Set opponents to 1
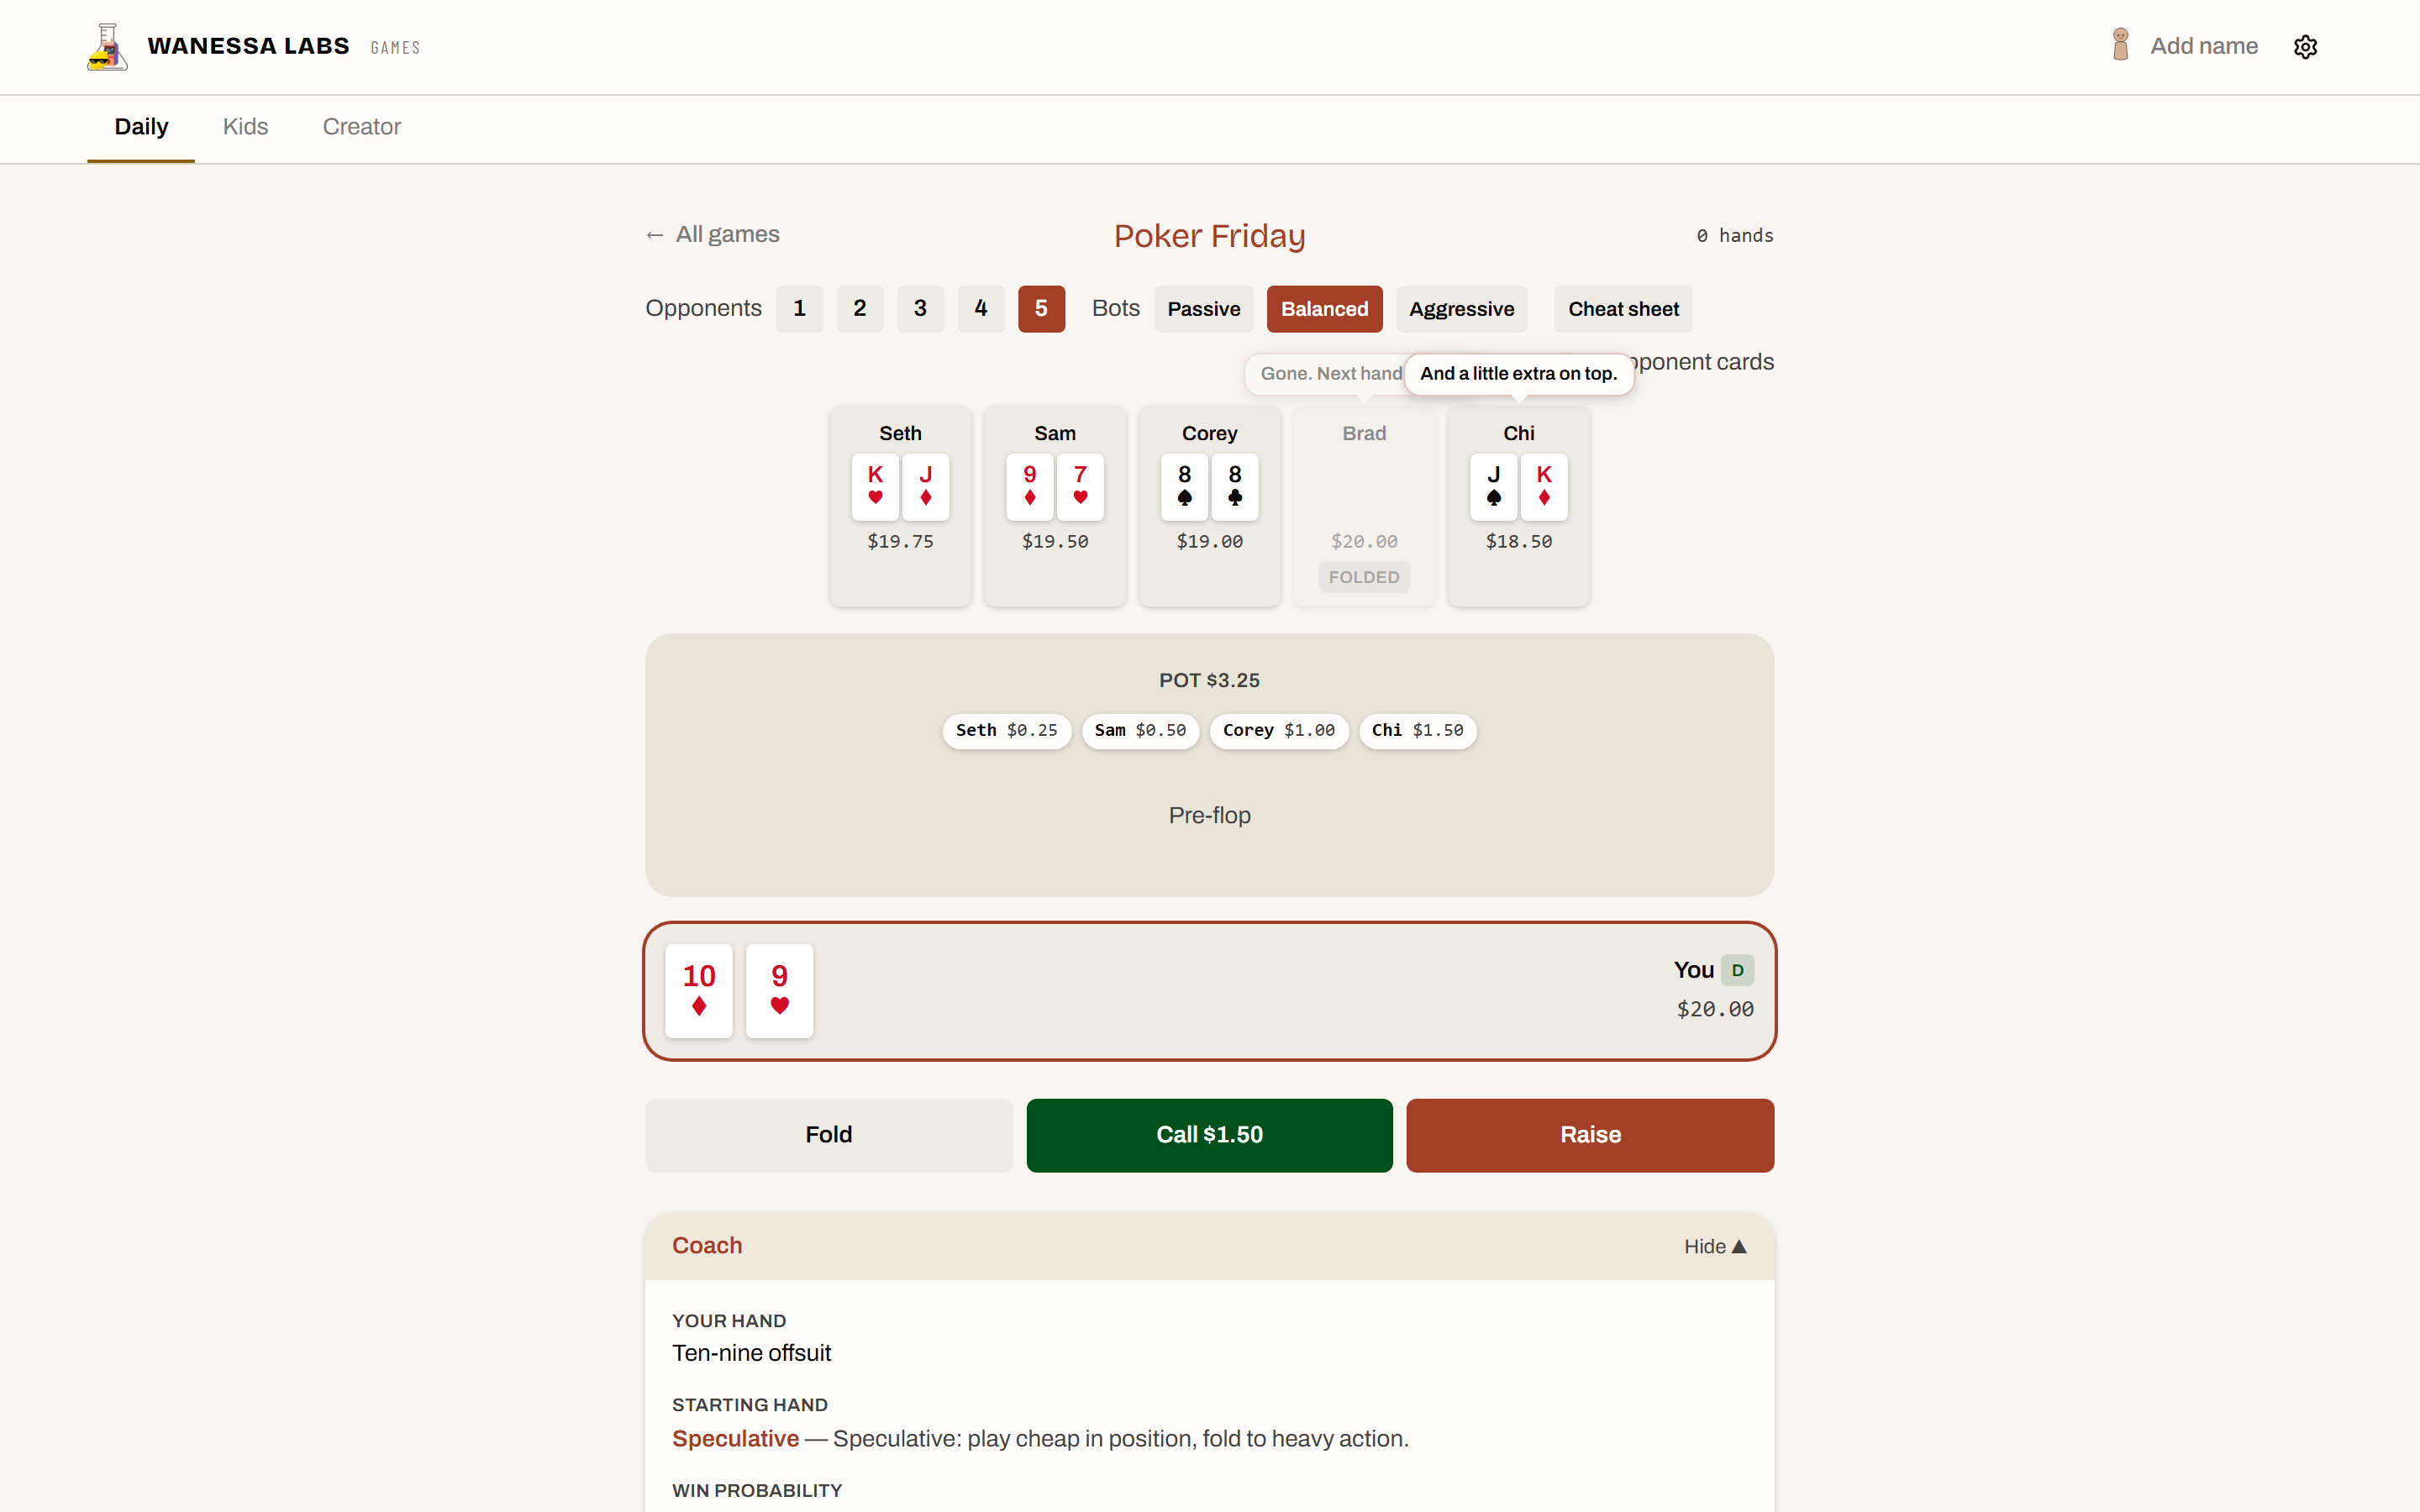This screenshot has width=2420, height=1512. (799, 309)
